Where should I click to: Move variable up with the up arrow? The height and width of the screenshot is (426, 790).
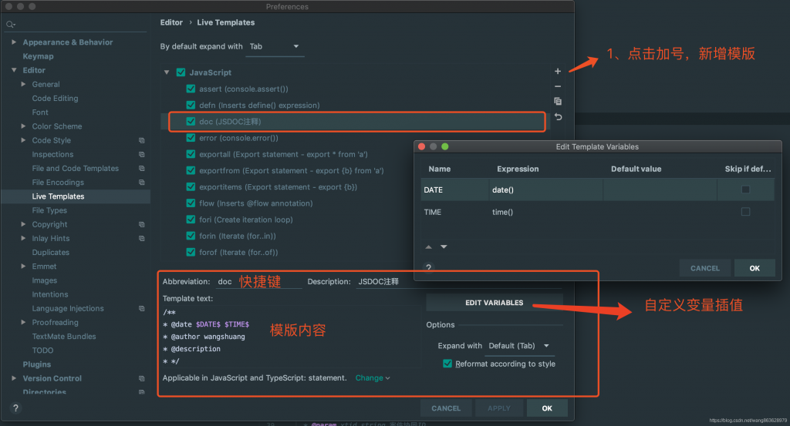(430, 247)
